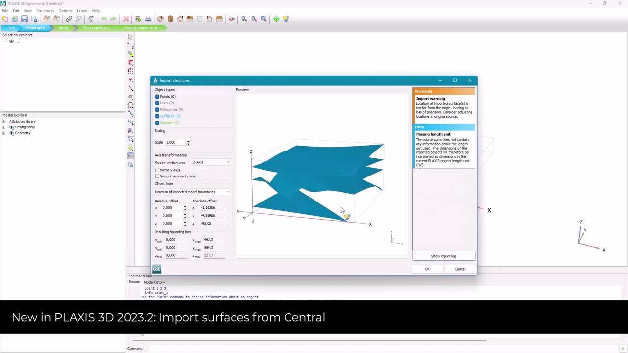Screen dimensions: 628x353
Task: Click the Print icon in the toolbar
Action: [x=148, y=19]
